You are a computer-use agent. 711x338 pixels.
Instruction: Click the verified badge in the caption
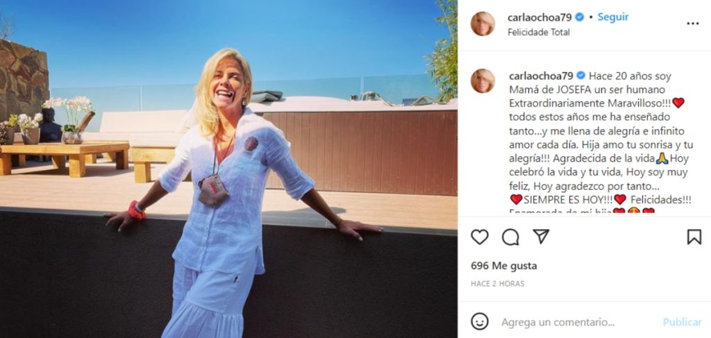[x=580, y=76]
